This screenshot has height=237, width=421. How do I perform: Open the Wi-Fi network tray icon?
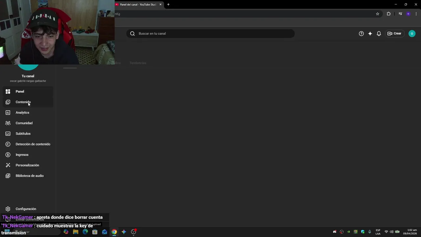coord(386,232)
